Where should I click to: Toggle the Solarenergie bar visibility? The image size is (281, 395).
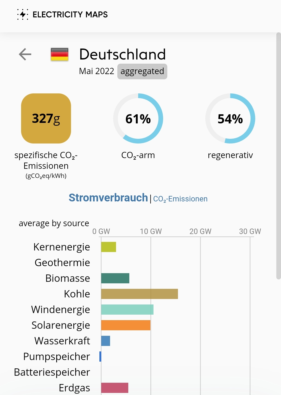[x=61, y=325]
